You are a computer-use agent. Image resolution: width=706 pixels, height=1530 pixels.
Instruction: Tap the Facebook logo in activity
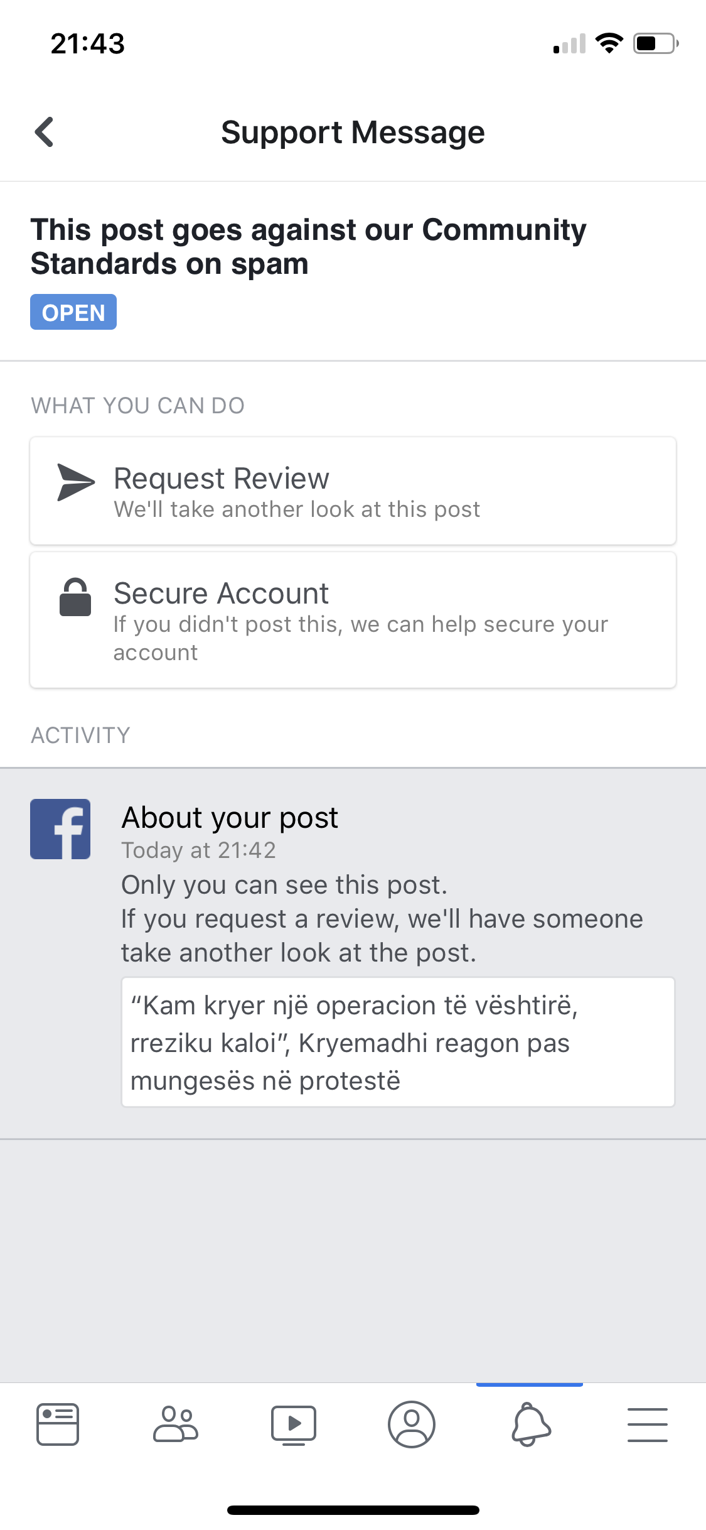[60, 828]
